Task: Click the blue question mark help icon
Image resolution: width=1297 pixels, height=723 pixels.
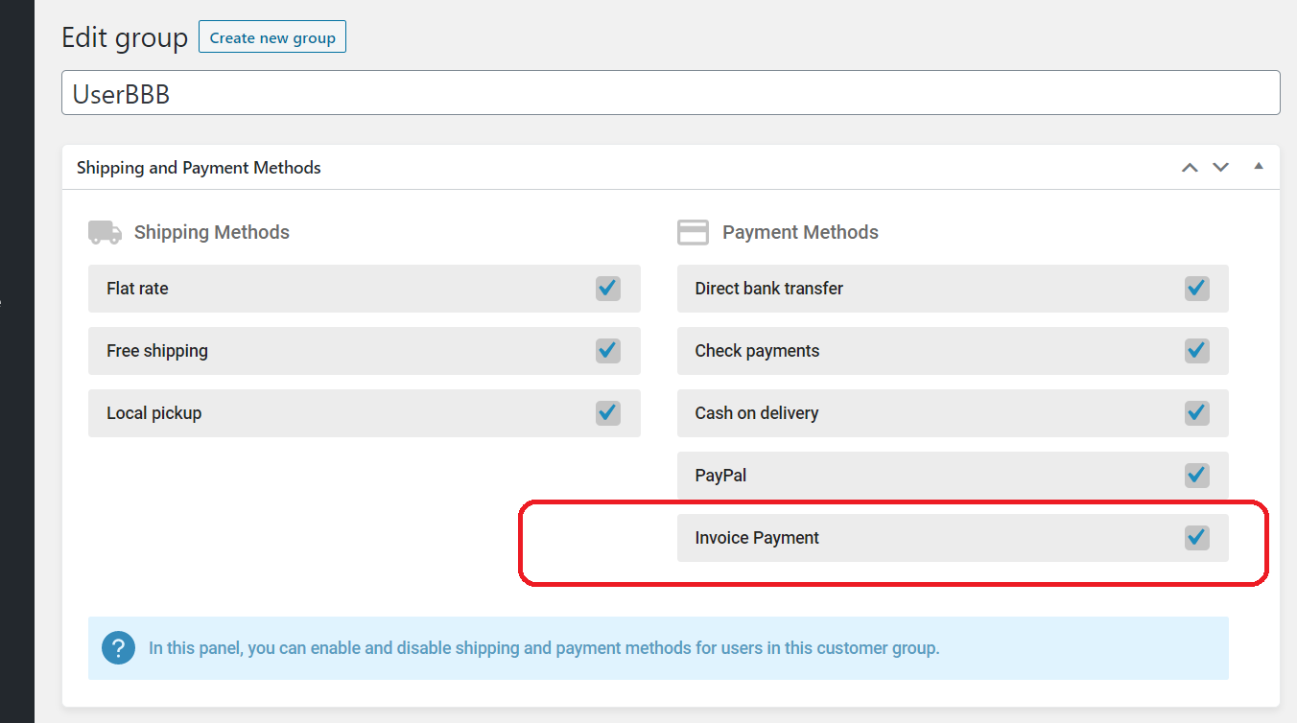Action: (118, 648)
